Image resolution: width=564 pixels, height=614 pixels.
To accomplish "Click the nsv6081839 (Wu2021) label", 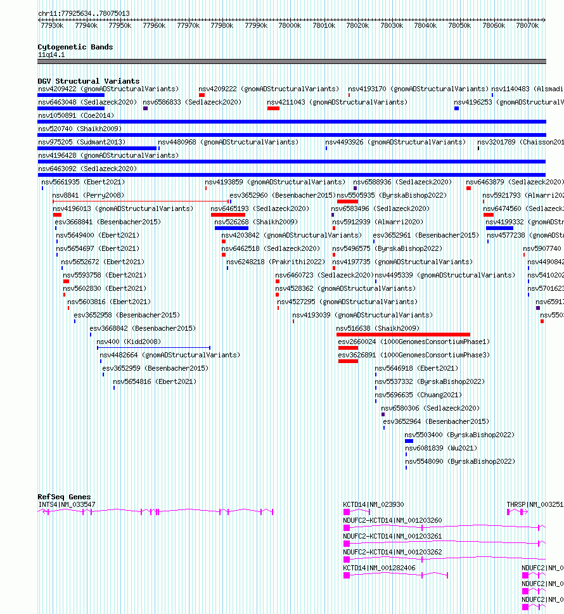I will click(x=441, y=449).
